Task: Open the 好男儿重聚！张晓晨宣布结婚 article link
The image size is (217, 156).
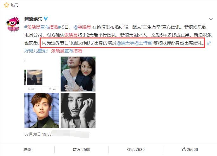Action: point(53,51)
